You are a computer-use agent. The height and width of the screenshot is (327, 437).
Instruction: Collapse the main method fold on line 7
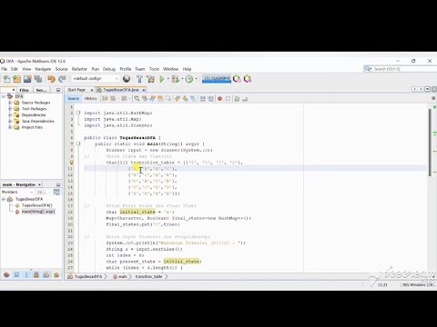coord(78,144)
